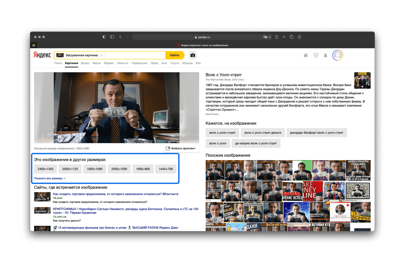Open the Все services menu
The width and height of the screenshot is (405, 270).
pos(198,63)
